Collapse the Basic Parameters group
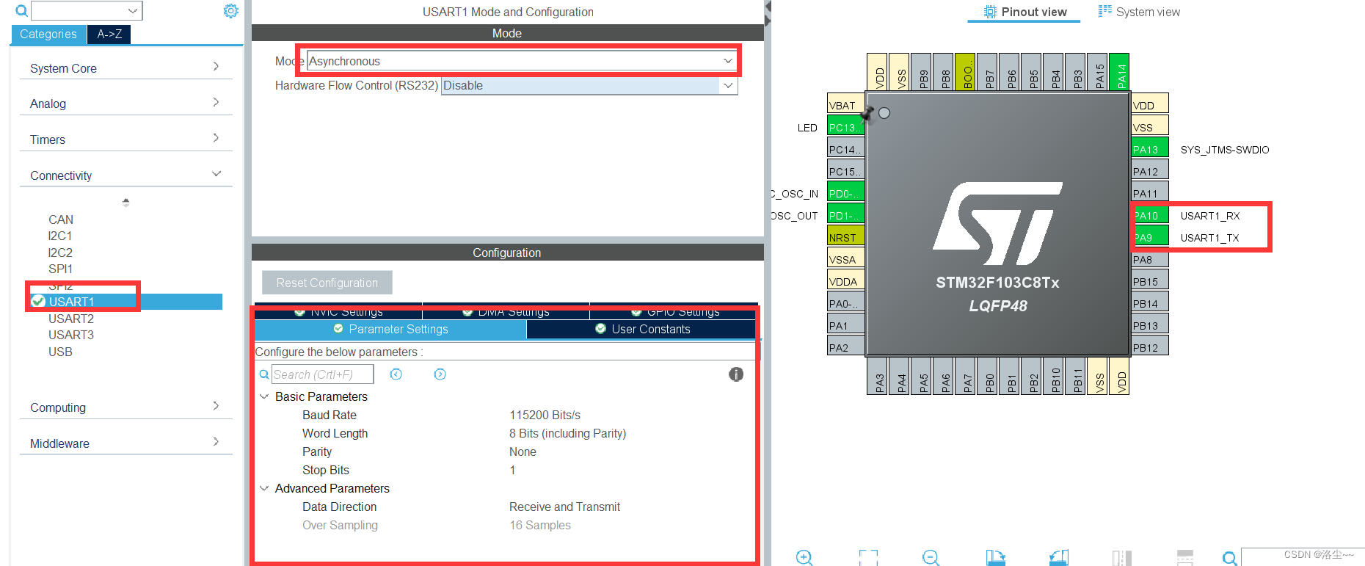 click(264, 396)
